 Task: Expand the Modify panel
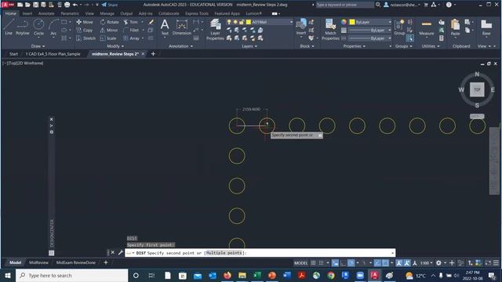click(x=115, y=46)
